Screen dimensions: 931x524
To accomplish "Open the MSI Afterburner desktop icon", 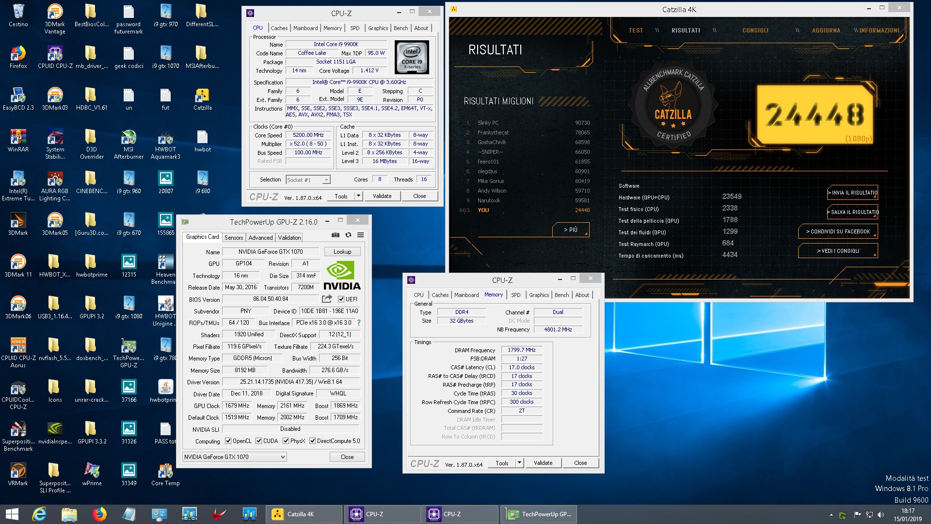I will point(128,145).
